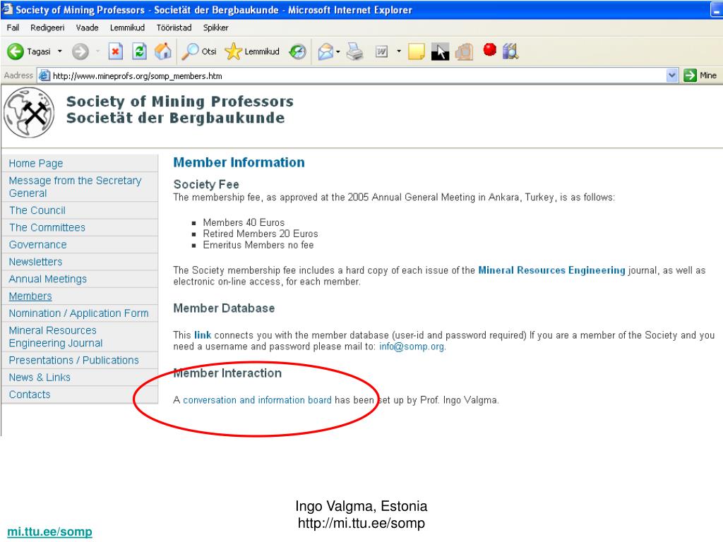The height and width of the screenshot is (542, 723).
Task: Open the History clock icon
Action: [x=297, y=52]
